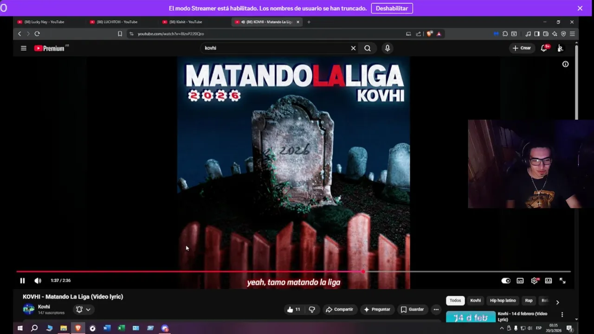The height and width of the screenshot is (334, 594).
Task: Click the Deshabilitar streamer mode button
Action: tap(392, 8)
